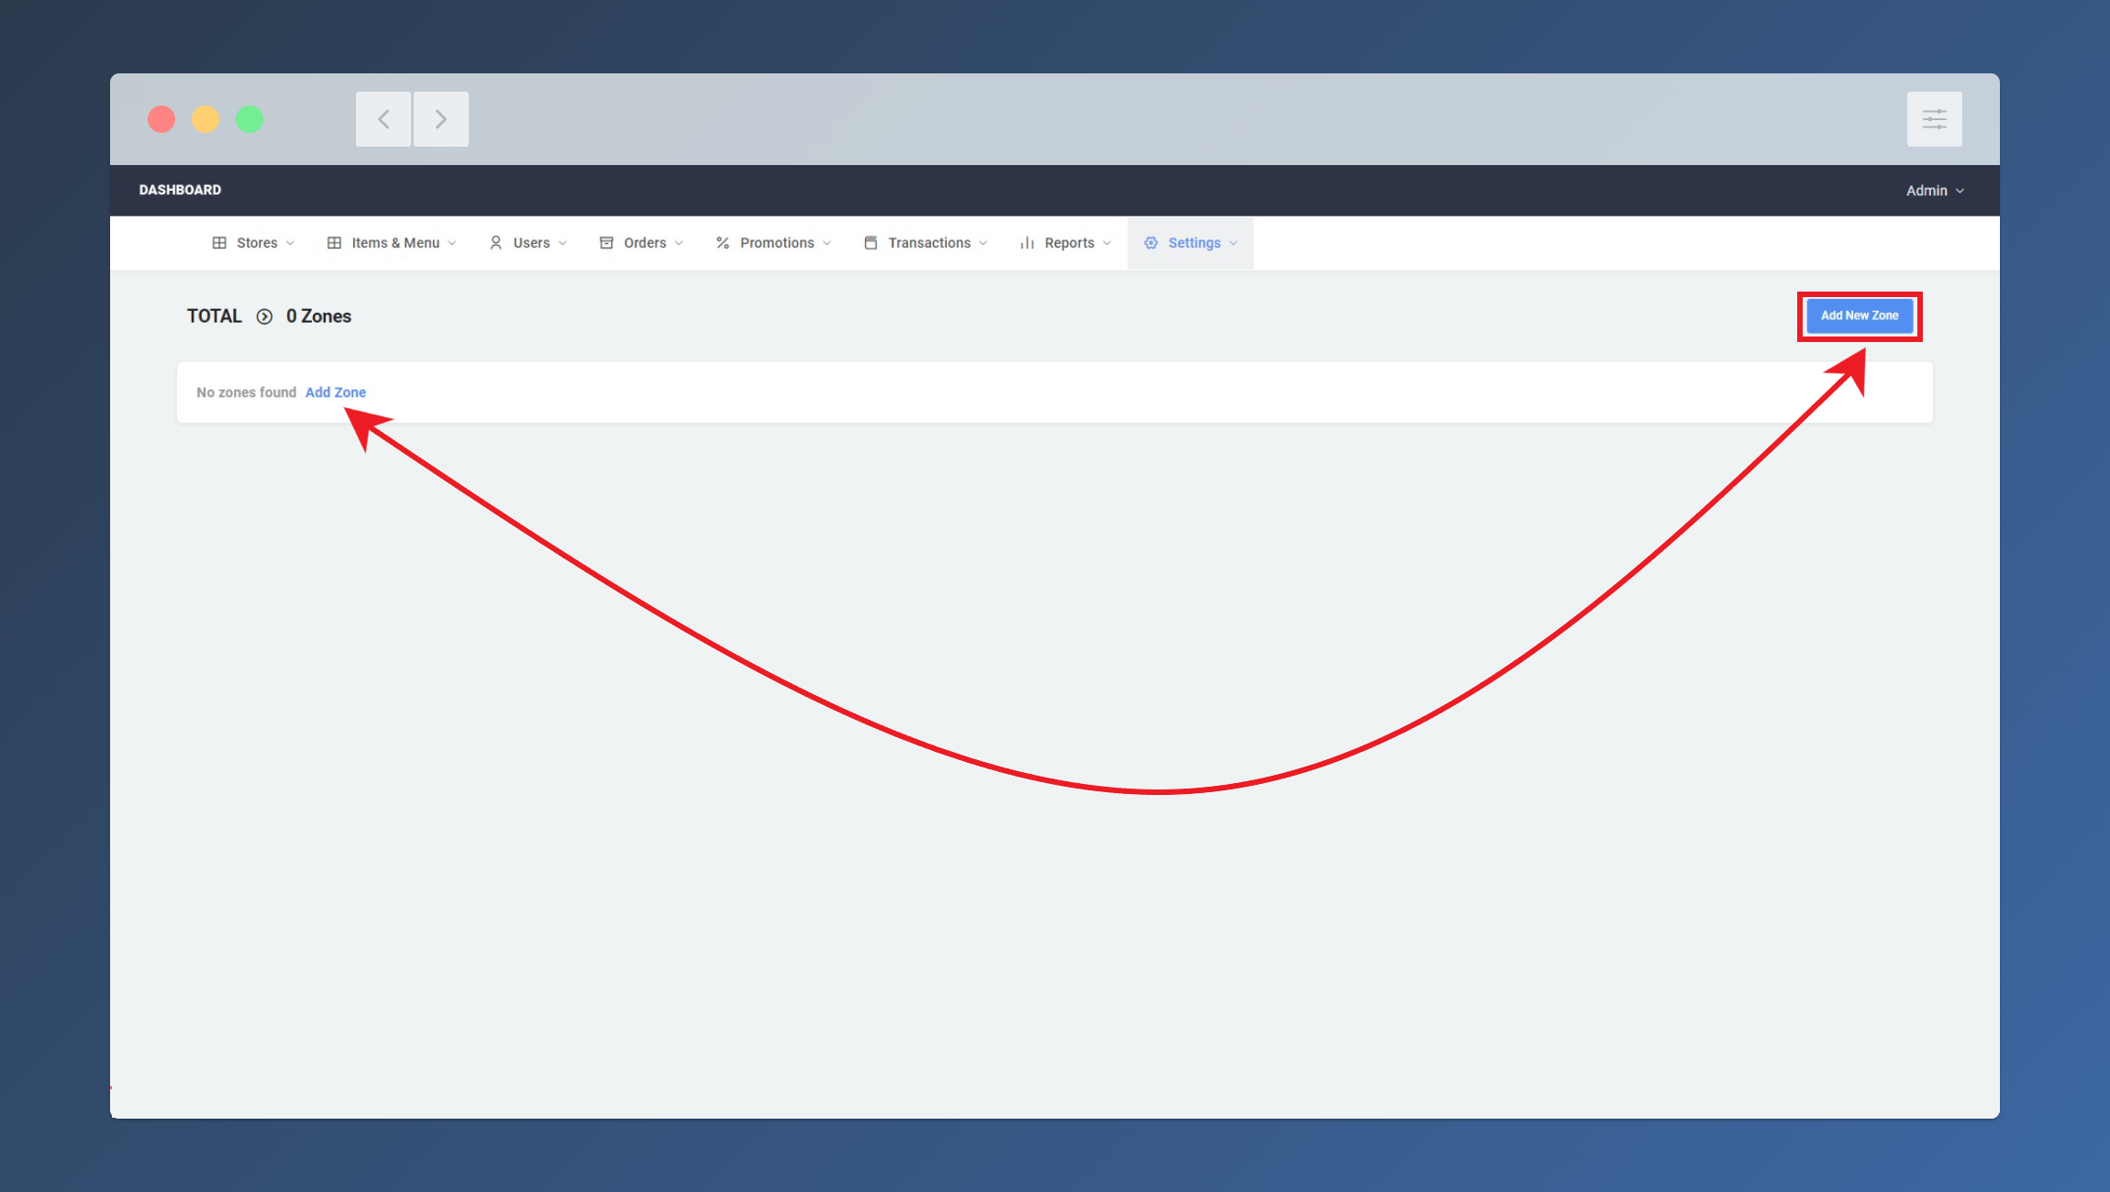Viewport: 2110px width, 1192px height.
Task: Open the Settings menu
Action: [x=1191, y=243]
